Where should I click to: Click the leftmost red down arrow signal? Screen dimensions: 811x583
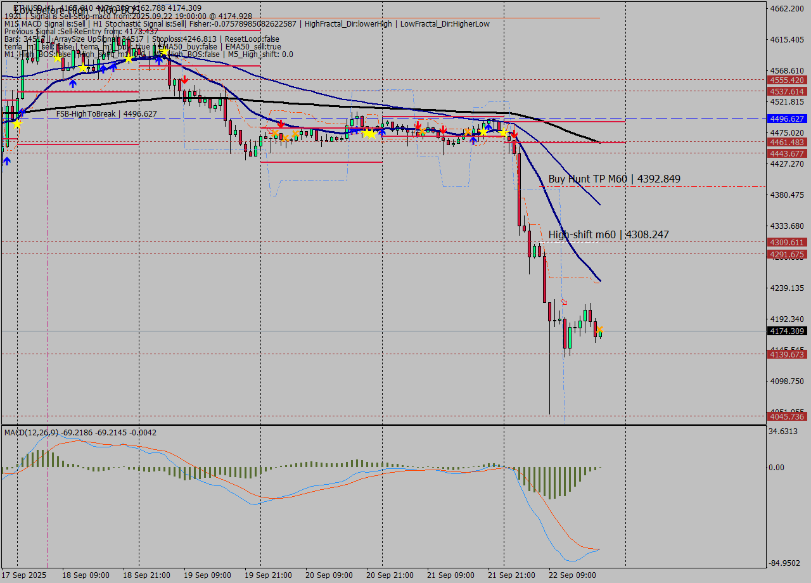184,80
